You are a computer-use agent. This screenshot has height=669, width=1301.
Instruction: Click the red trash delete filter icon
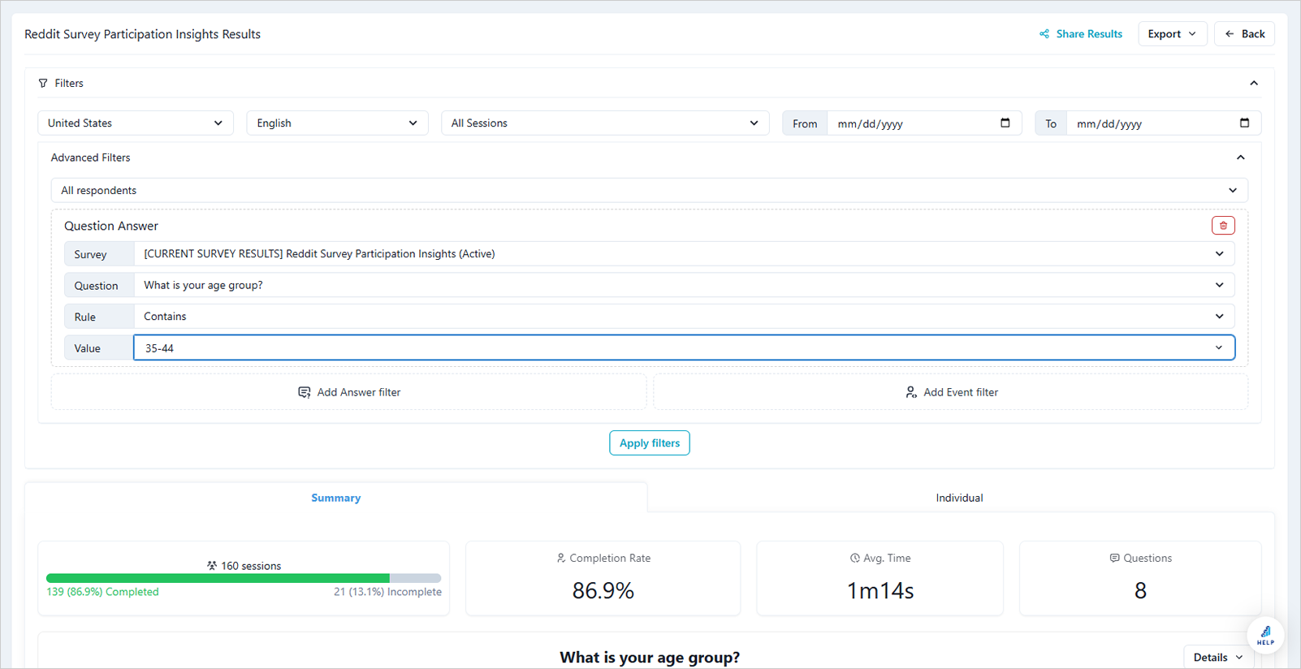pyautogui.click(x=1223, y=226)
